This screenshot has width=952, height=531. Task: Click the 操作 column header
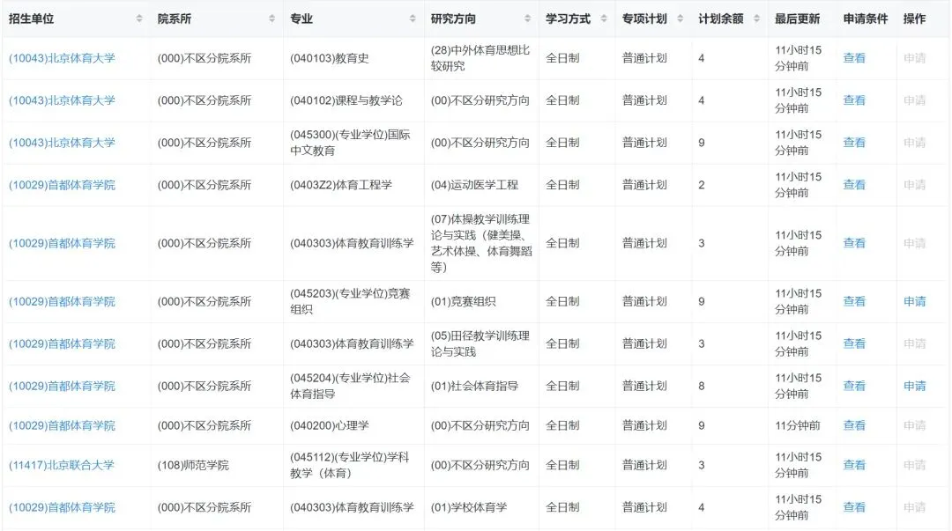pos(914,18)
